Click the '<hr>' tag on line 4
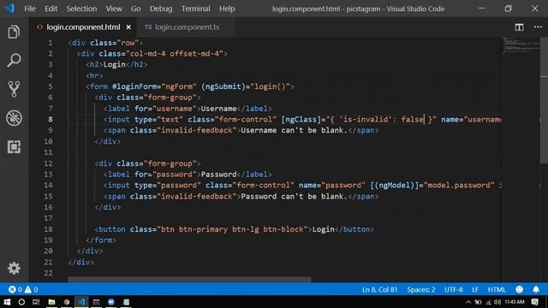The width and height of the screenshot is (548, 308). click(x=94, y=75)
